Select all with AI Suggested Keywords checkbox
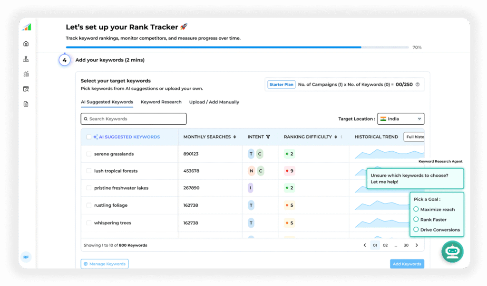 point(89,137)
